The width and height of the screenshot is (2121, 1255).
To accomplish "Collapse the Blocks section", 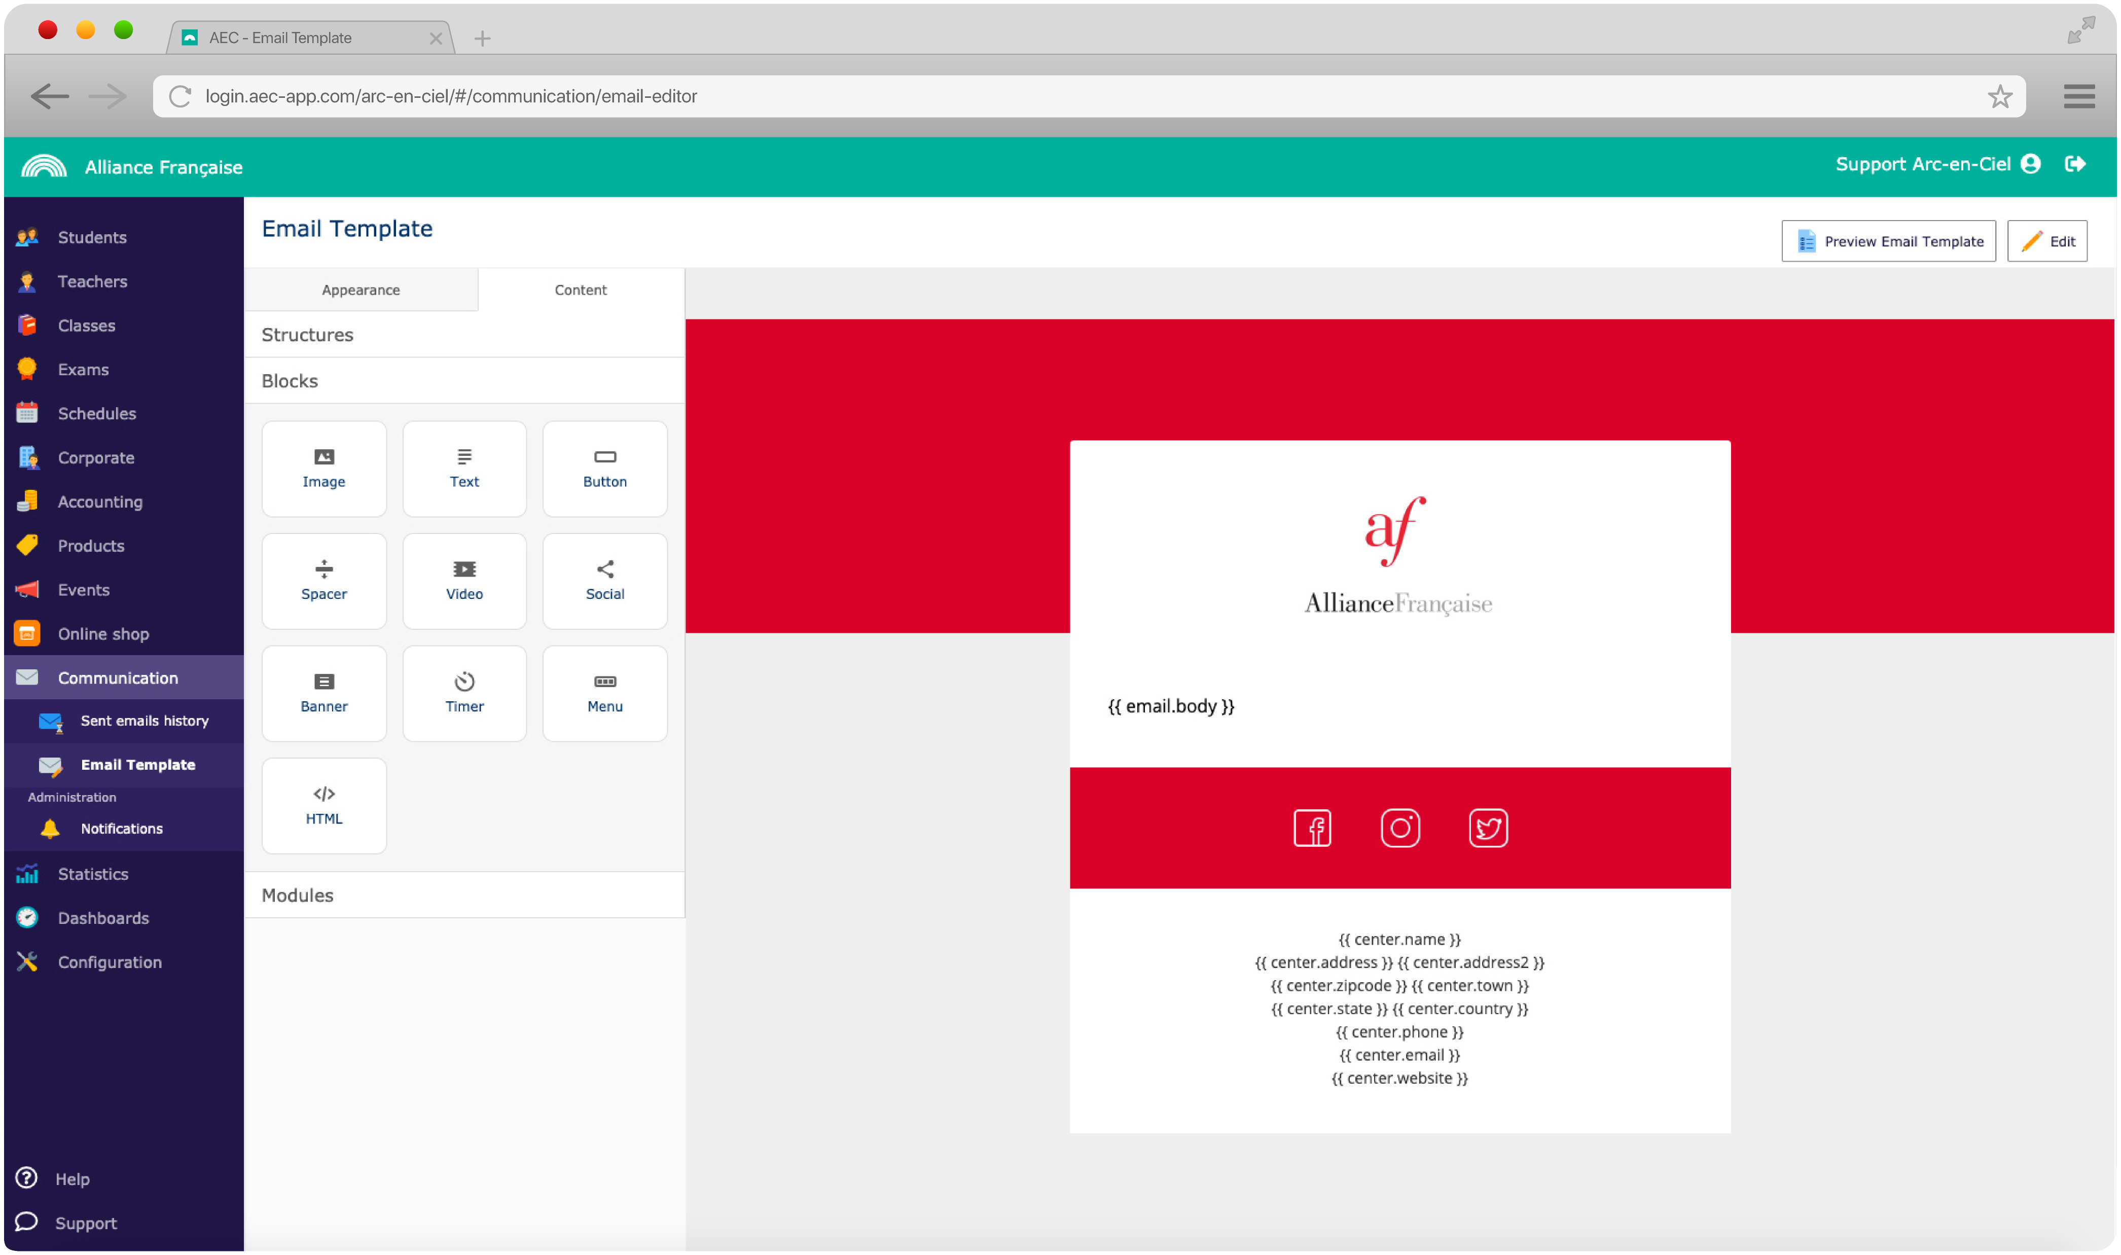I will 464,381.
